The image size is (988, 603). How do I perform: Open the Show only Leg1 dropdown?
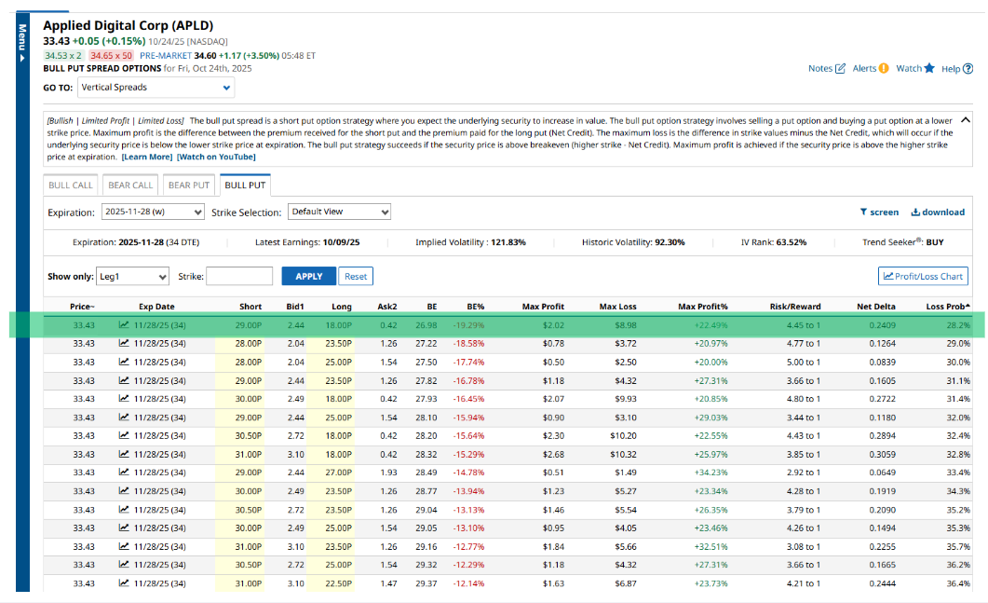(x=132, y=277)
